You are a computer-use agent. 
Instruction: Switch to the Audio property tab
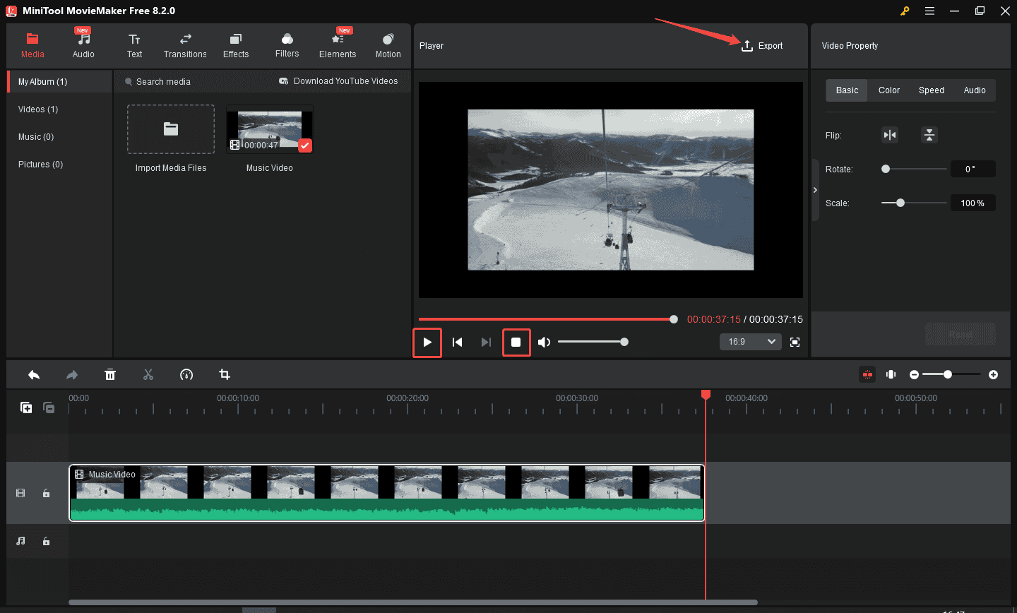coord(975,90)
